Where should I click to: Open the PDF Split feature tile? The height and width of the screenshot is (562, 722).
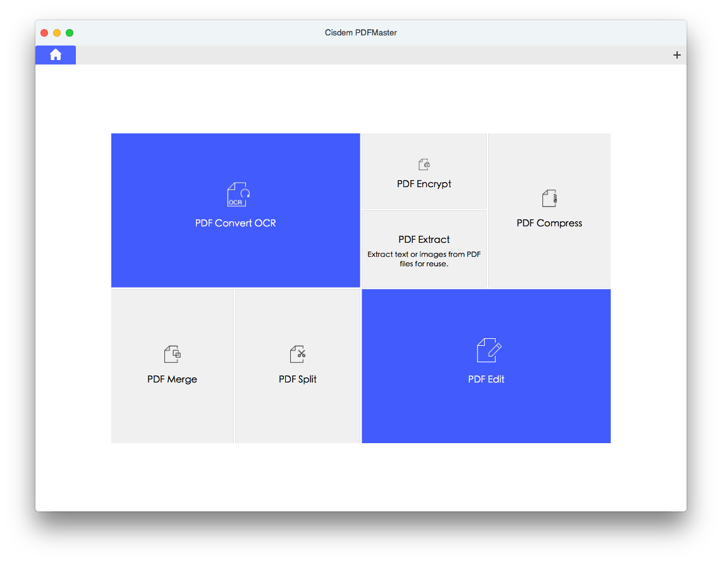(x=297, y=365)
